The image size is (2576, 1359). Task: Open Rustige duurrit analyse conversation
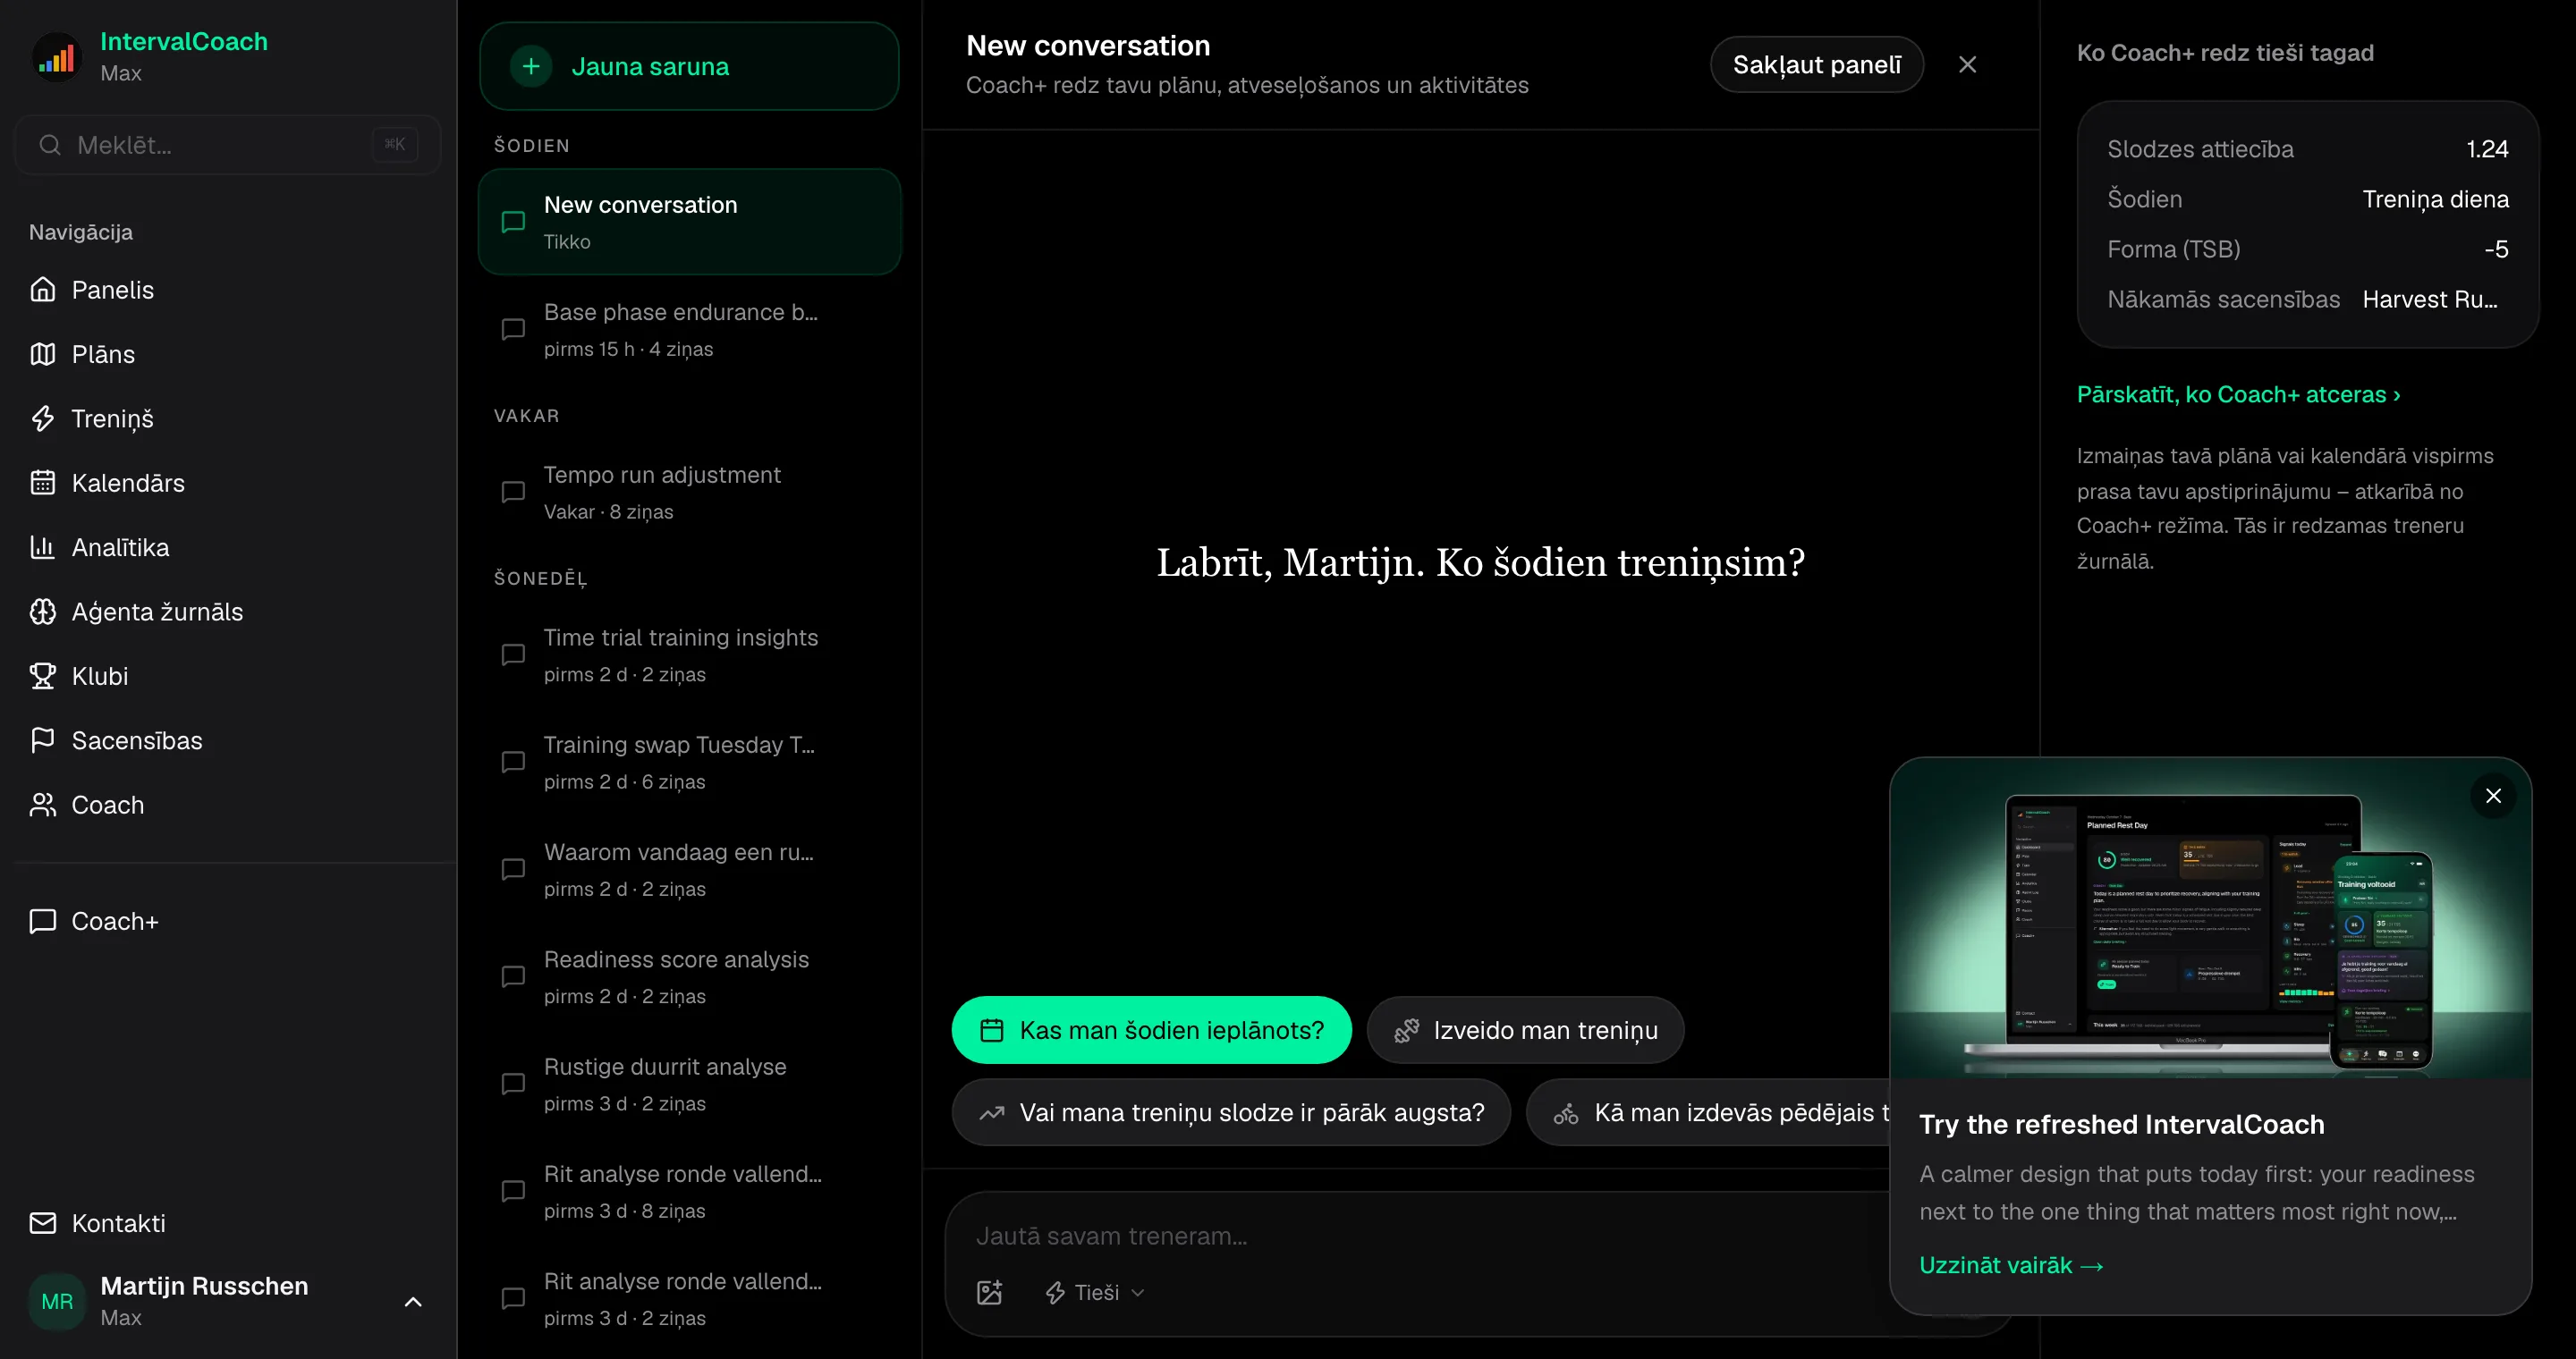click(689, 1085)
